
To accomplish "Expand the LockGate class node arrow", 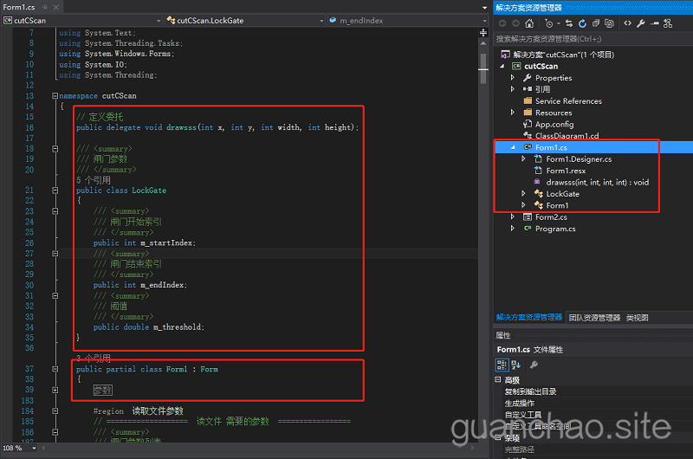I will (524, 193).
